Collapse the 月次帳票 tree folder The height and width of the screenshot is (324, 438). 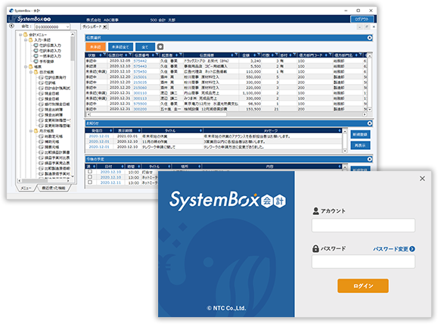click(x=31, y=131)
